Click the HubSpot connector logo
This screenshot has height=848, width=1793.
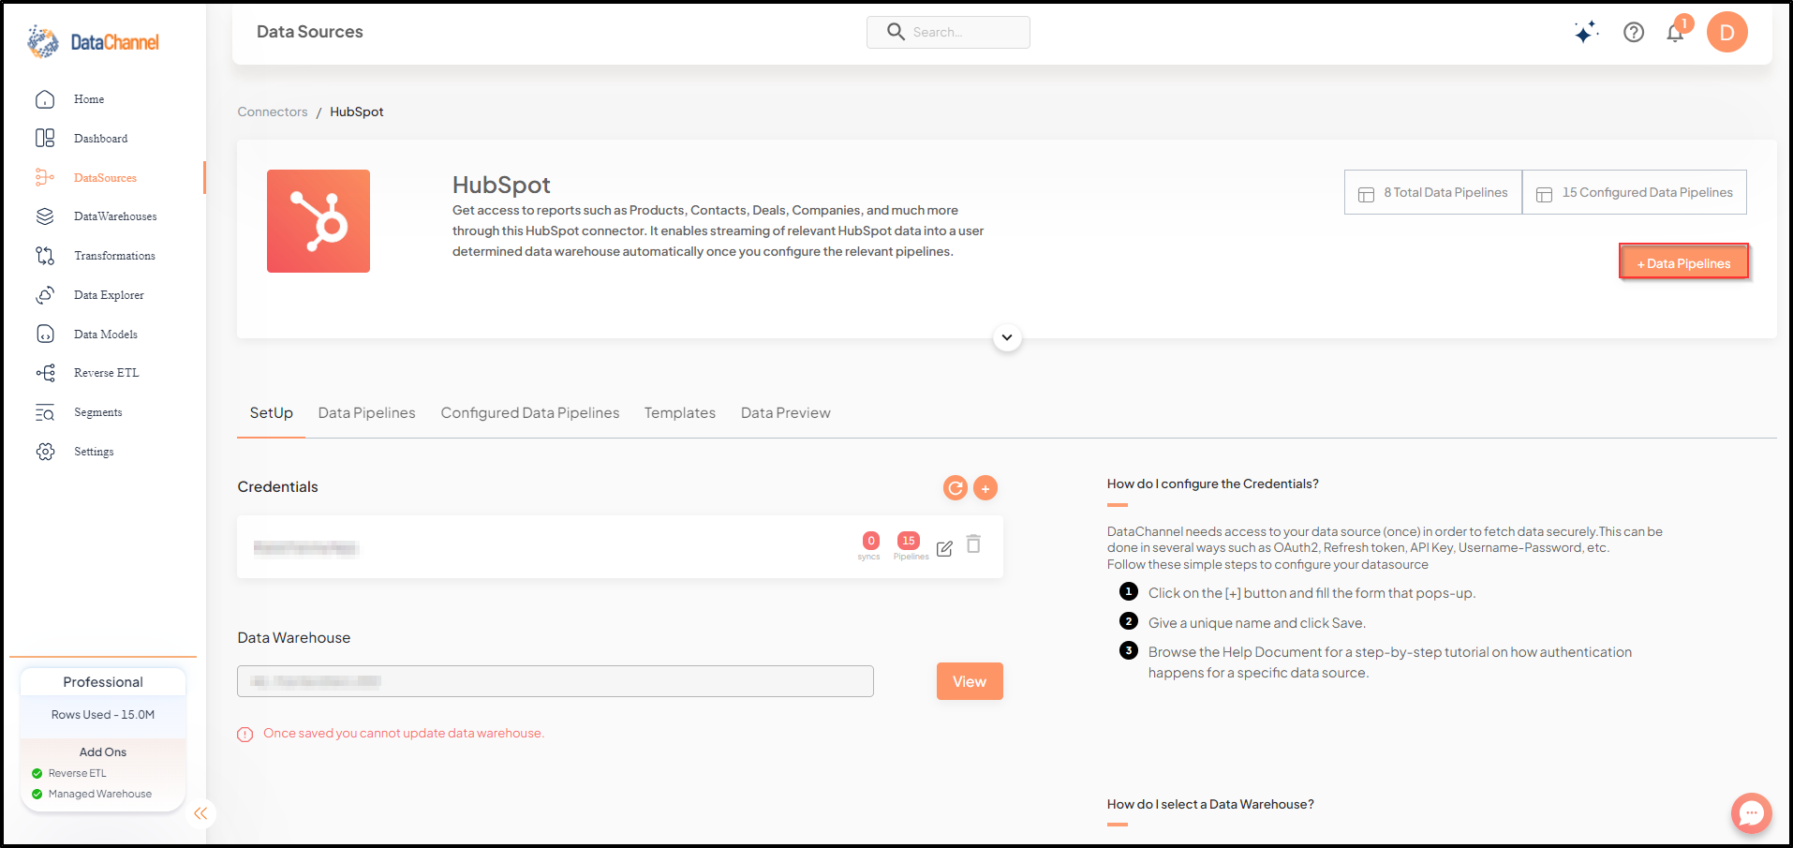[319, 221]
